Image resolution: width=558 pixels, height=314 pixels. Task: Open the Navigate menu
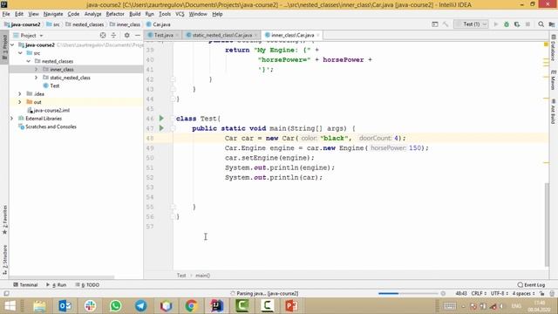(x=53, y=14)
